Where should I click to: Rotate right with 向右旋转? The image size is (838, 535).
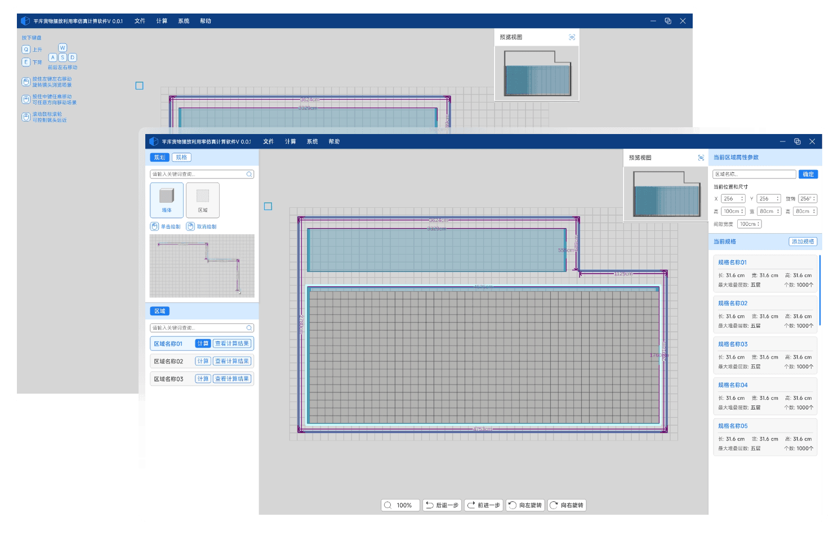coord(567,505)
